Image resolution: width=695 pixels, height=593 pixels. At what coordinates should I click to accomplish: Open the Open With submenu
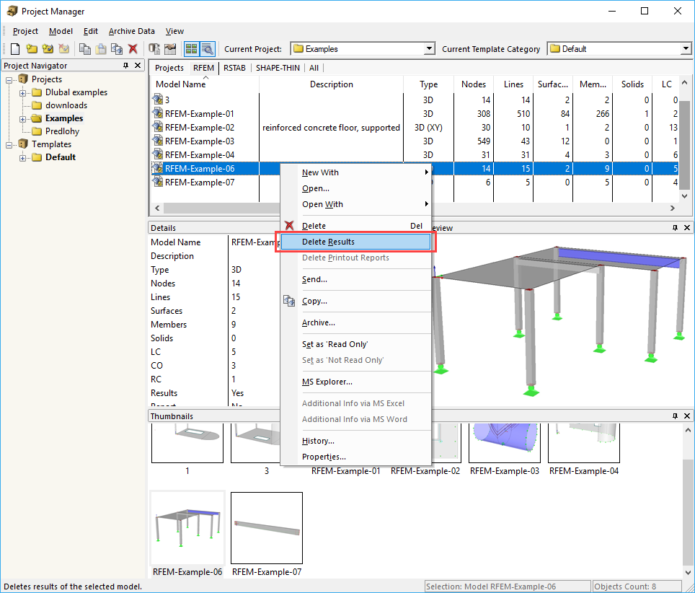356,204
